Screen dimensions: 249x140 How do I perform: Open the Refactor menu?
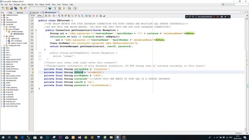(x=31, y=4)
